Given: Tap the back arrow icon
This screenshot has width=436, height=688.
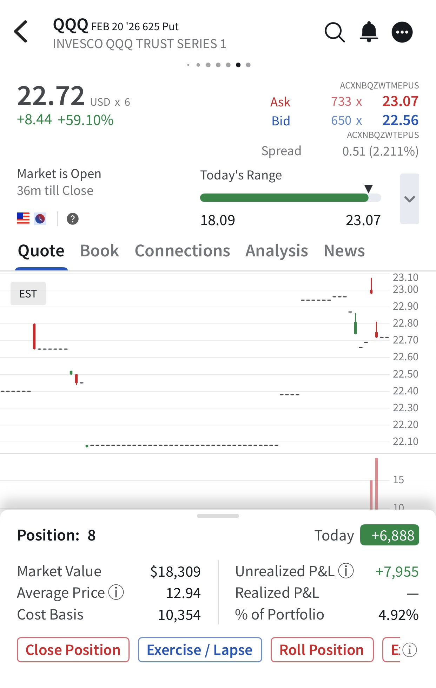Looking at the screenshot, I should pos(21,32).
